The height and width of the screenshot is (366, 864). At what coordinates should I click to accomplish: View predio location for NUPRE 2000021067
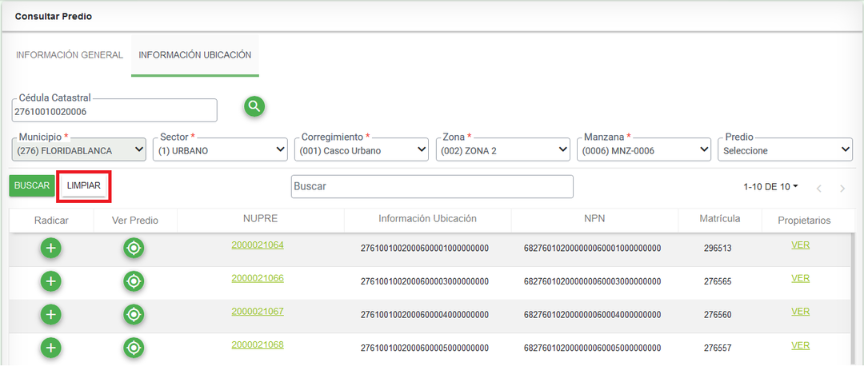pos(134,314)
